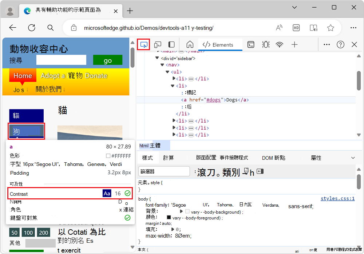Add more tools with plus icon
This screenshot has width=364, height=254.
[294, 44]
